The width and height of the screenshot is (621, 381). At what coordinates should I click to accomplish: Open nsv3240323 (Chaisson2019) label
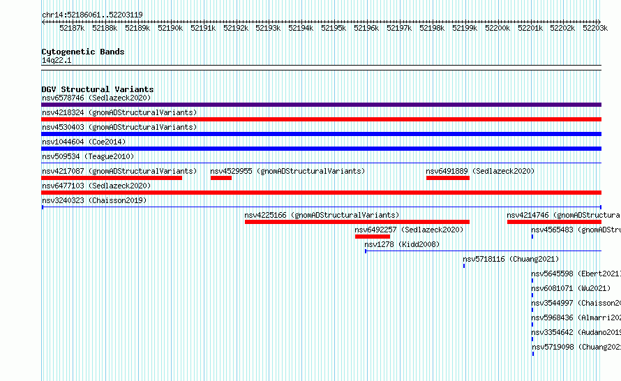click(94, 200)
